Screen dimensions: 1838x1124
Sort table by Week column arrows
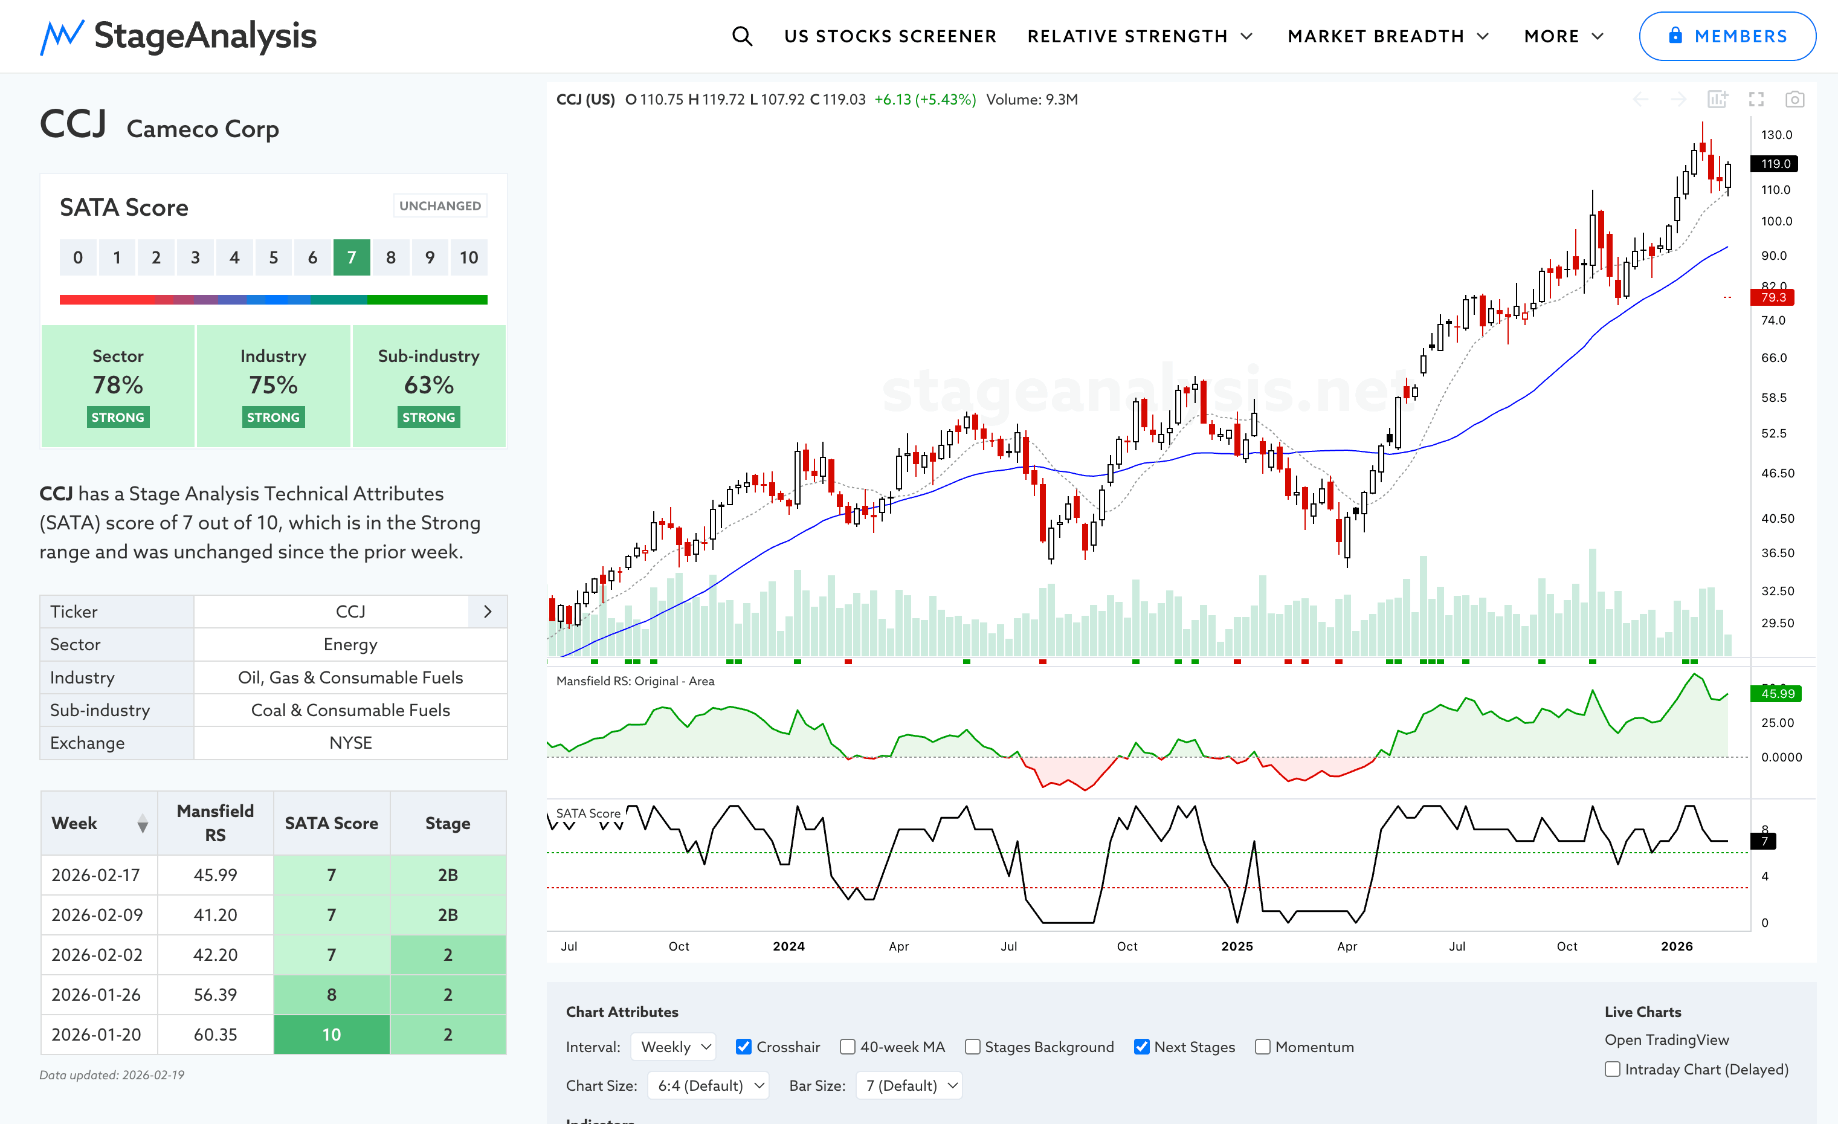coord(143,824)
